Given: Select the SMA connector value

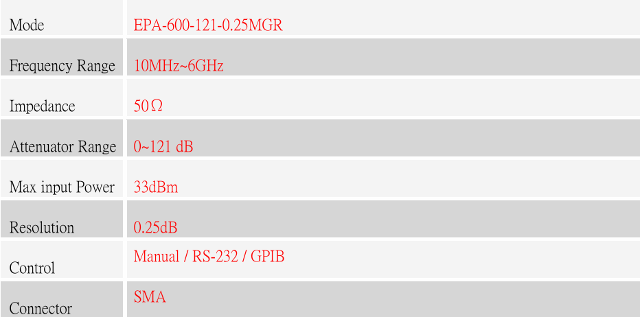Looking at the screenshot, I should coord(150,296).
